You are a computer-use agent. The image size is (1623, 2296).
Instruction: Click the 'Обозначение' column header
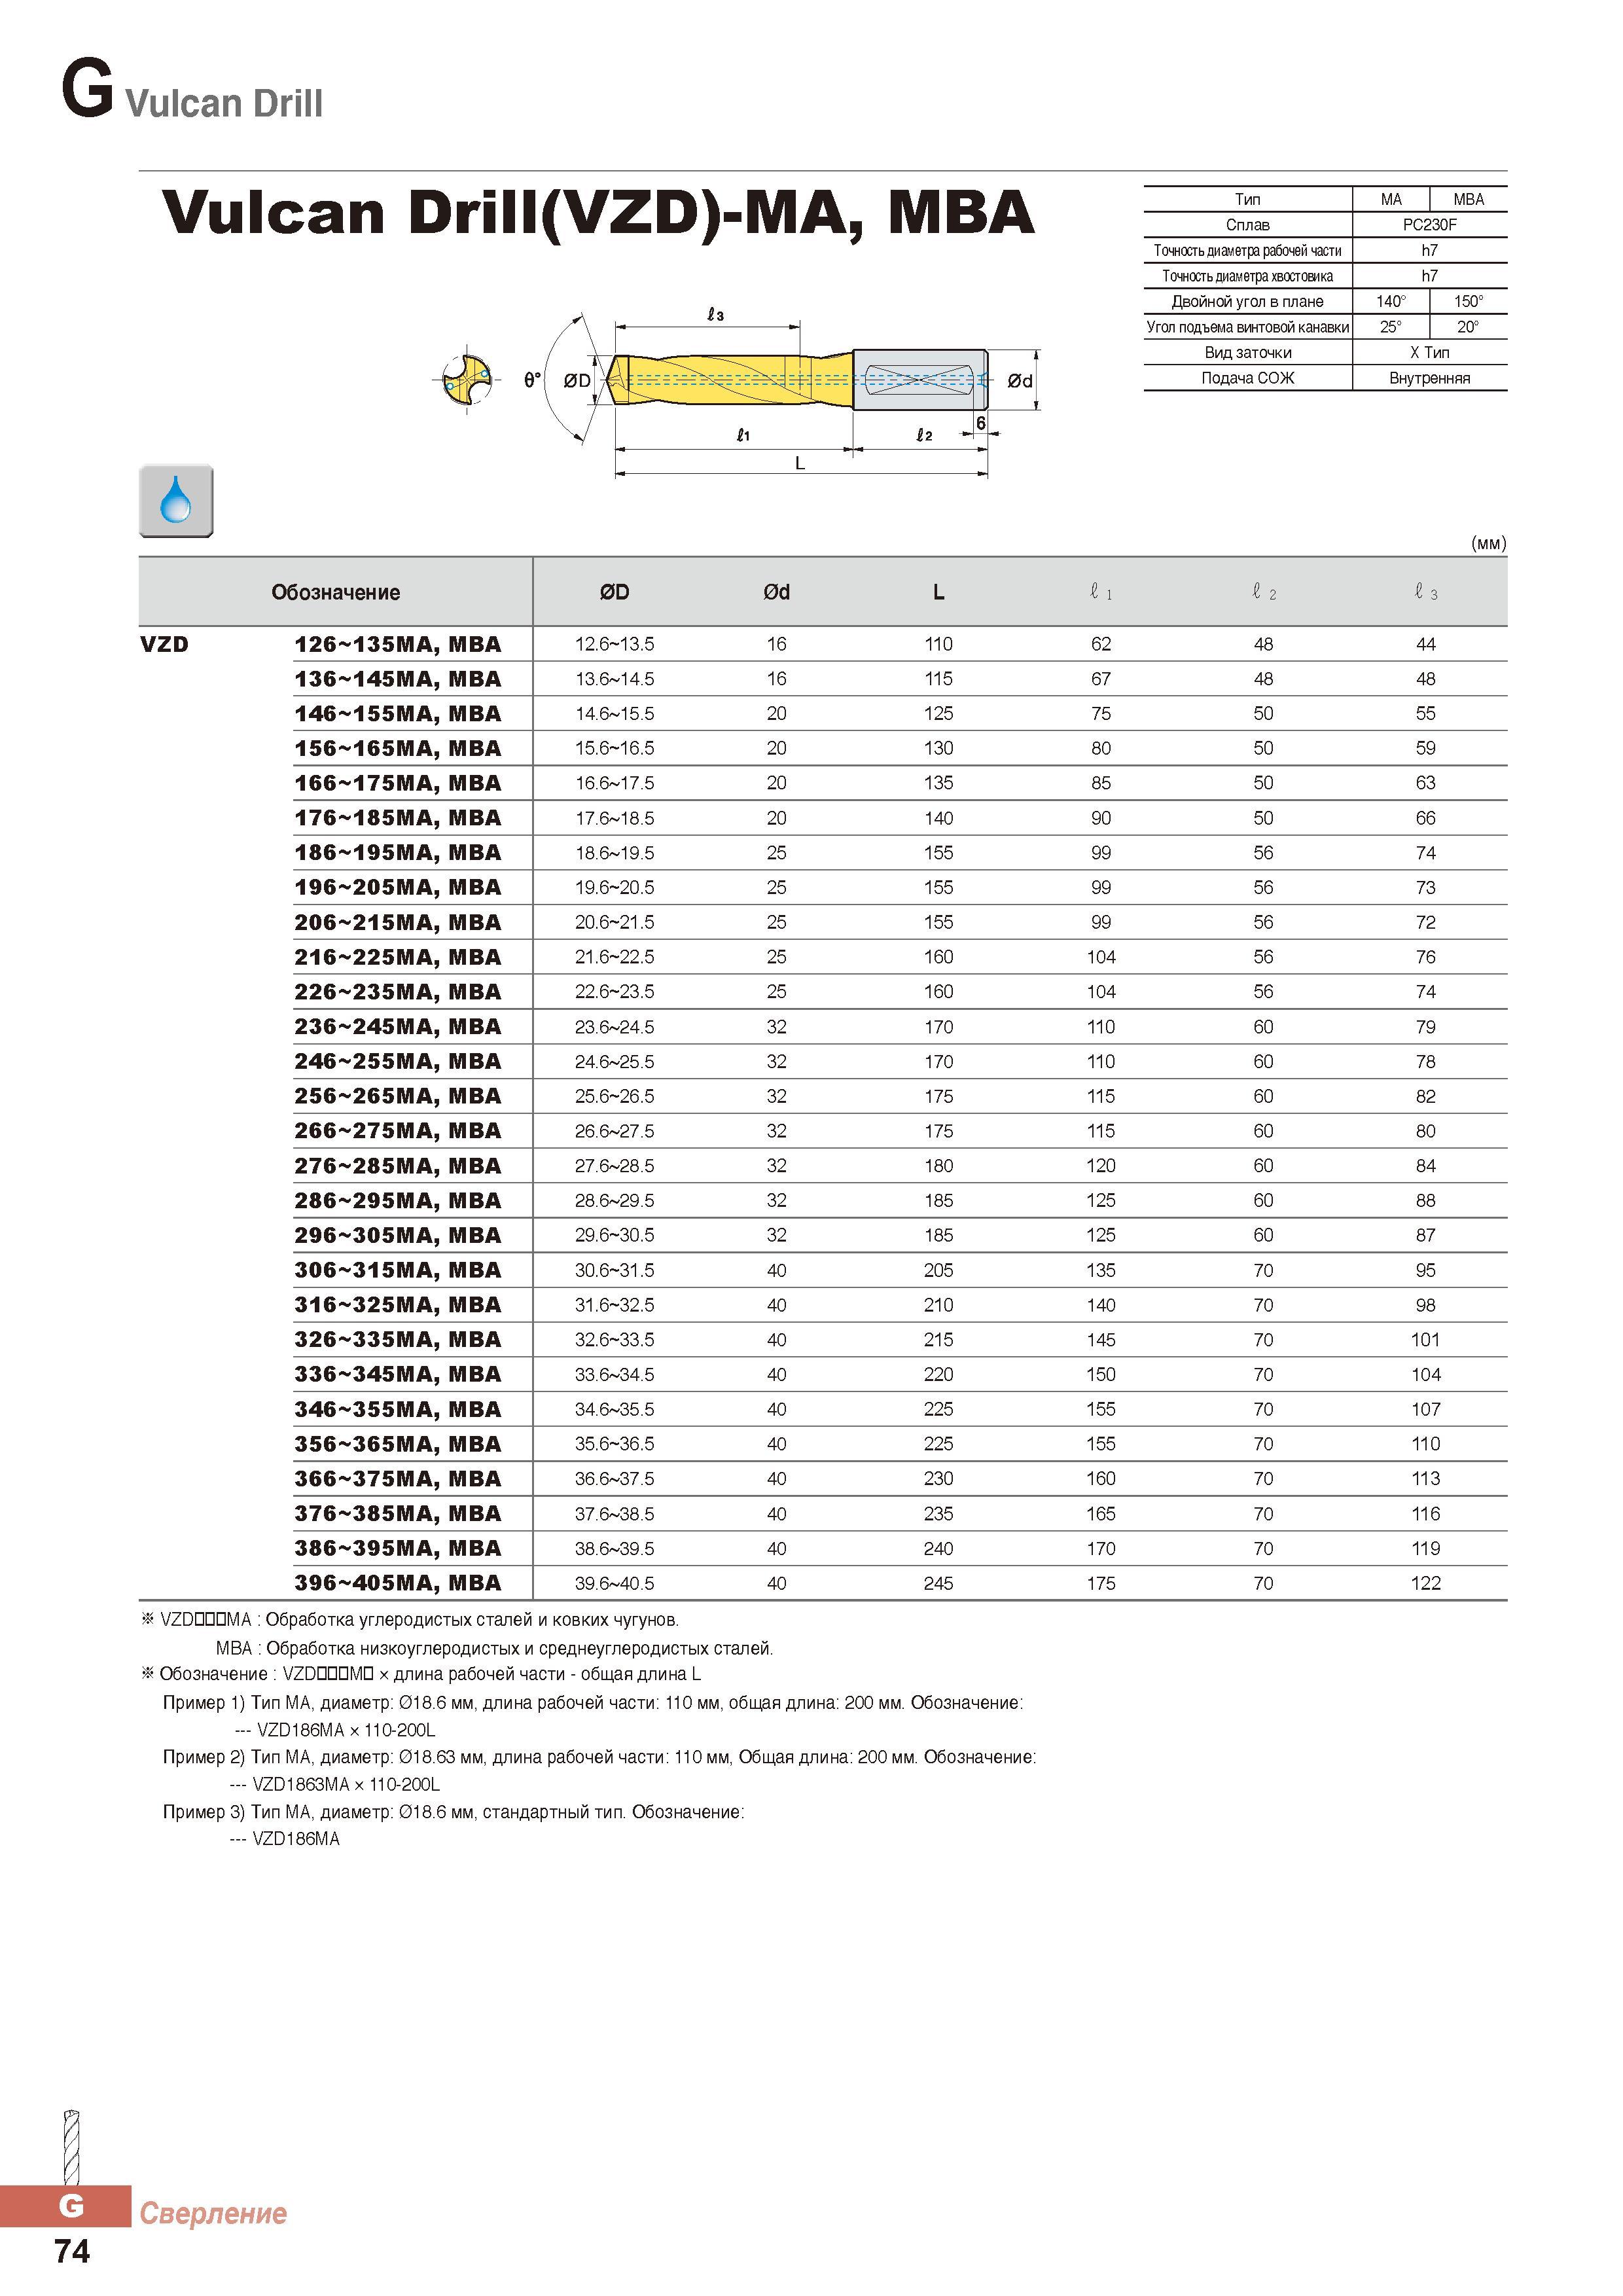click(336, 592)
